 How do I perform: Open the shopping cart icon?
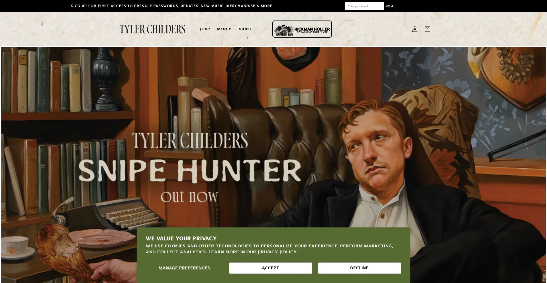point(427,29)
